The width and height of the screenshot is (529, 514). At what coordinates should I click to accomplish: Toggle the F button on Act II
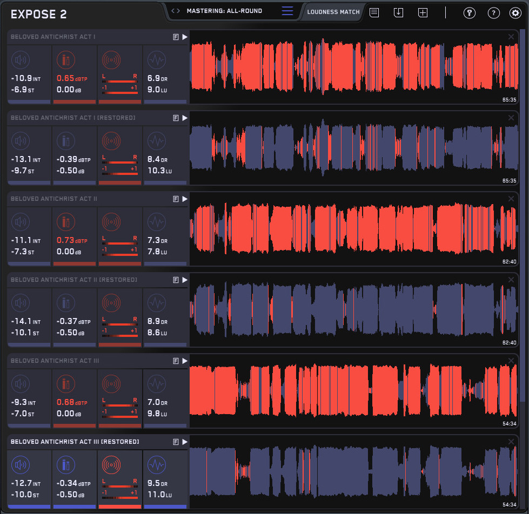176,199
